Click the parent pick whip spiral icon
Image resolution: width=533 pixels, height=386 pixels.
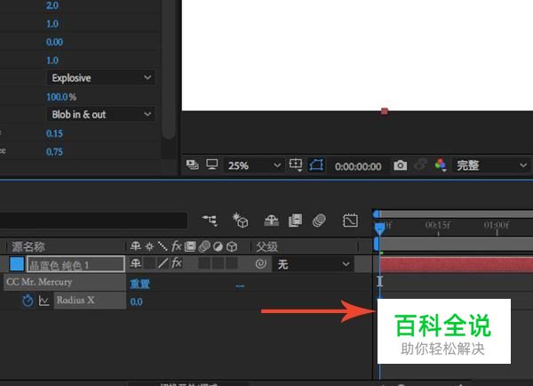[x=260, y=264]
